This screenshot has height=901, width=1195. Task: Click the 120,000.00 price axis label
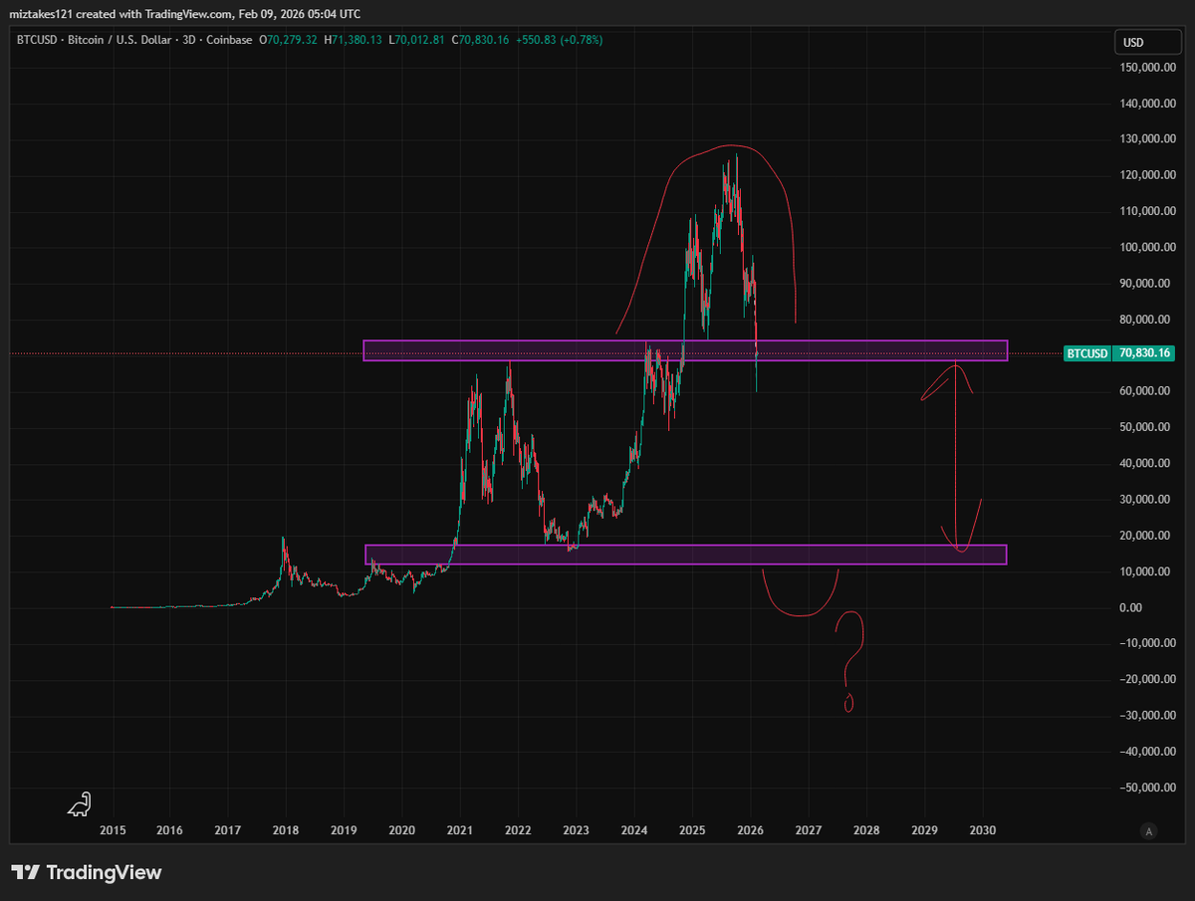[x=1148, y=174]
